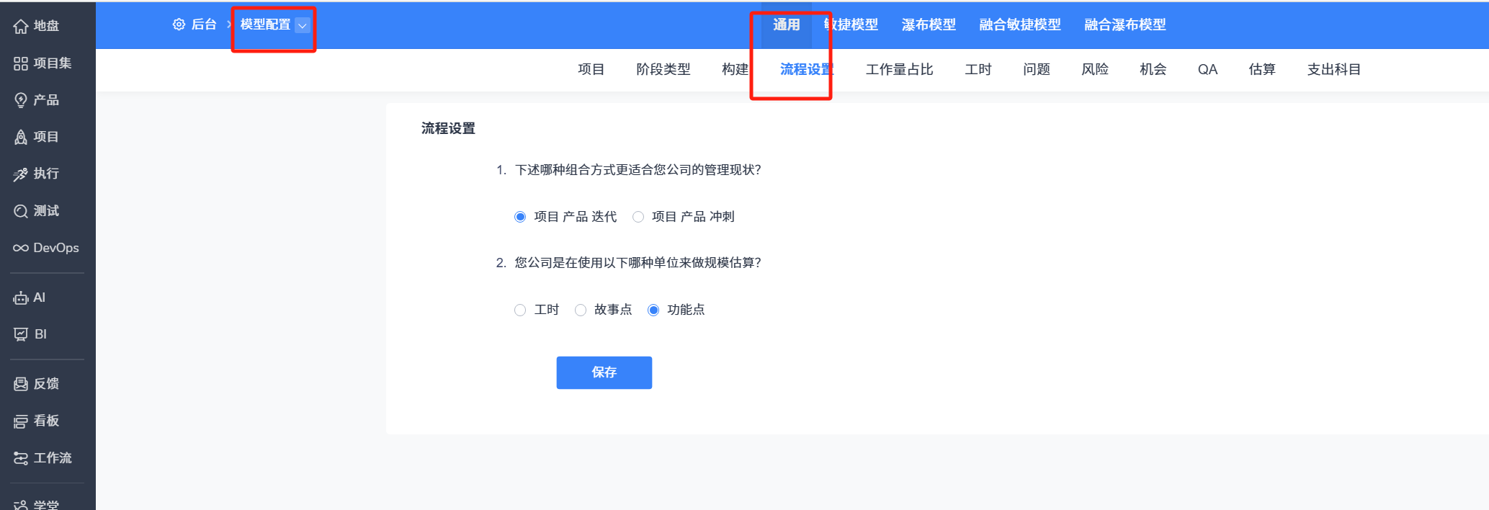Expand the 模型配置 dropdown arrow
The height and width of the screenshot is (510, 1489).
click(x=303, y=25)
